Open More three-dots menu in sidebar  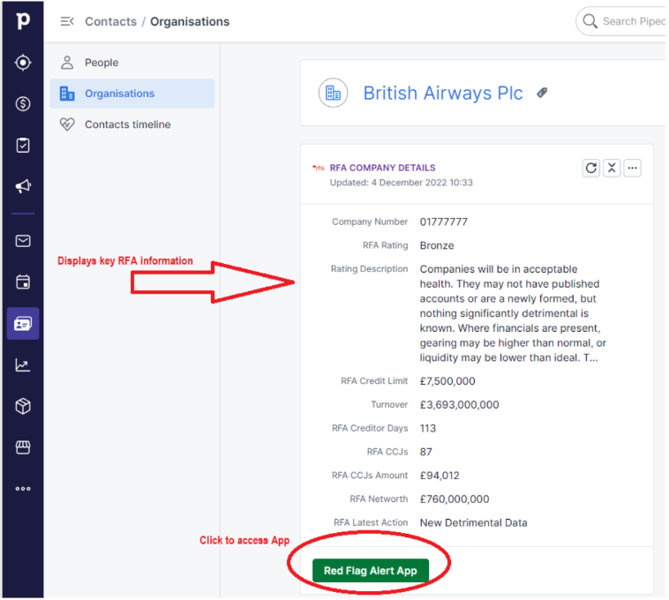[x=23, y=489]
